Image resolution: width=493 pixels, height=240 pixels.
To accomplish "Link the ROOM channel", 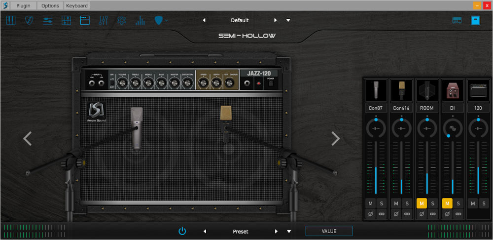I will click(x=432, y=214).
